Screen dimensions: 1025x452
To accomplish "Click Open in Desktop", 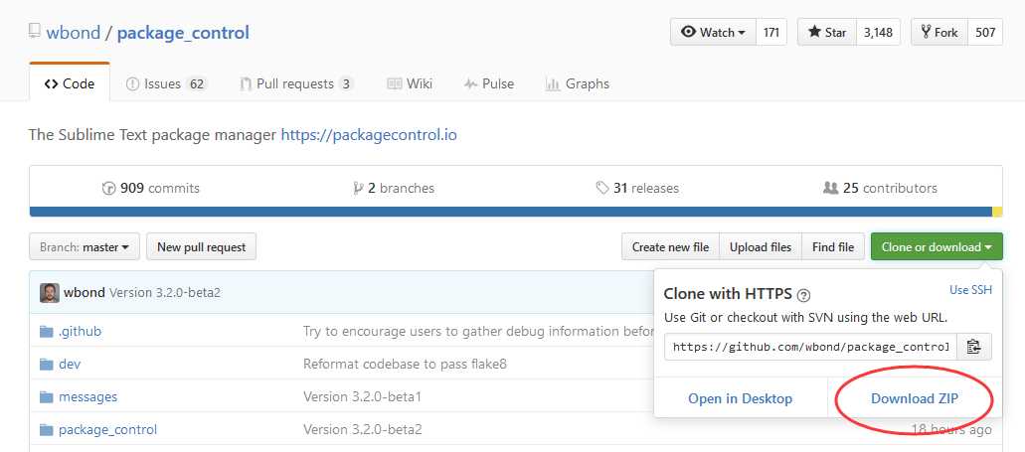I will [740, 398].
